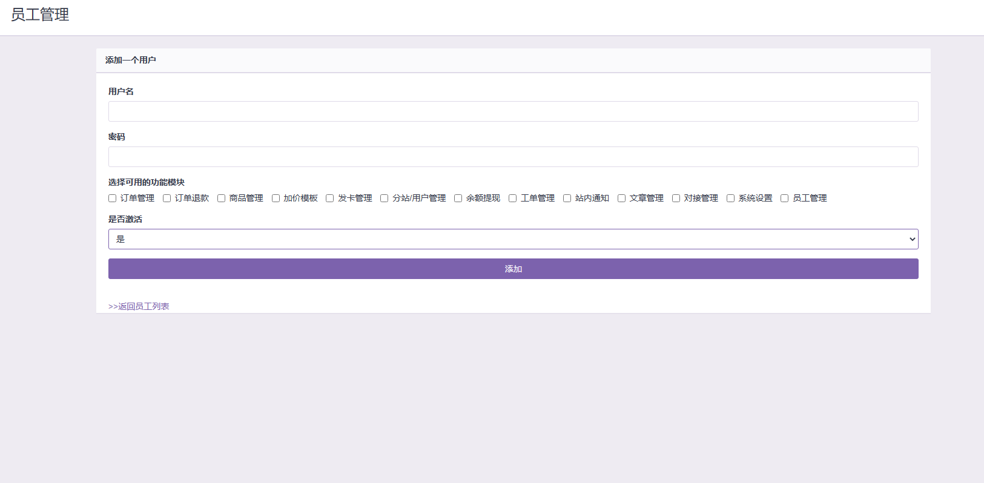Enable the 站内通知 checkbox
Image resolution: width=984 pixels, height=483 pixels.
[567, 198]
